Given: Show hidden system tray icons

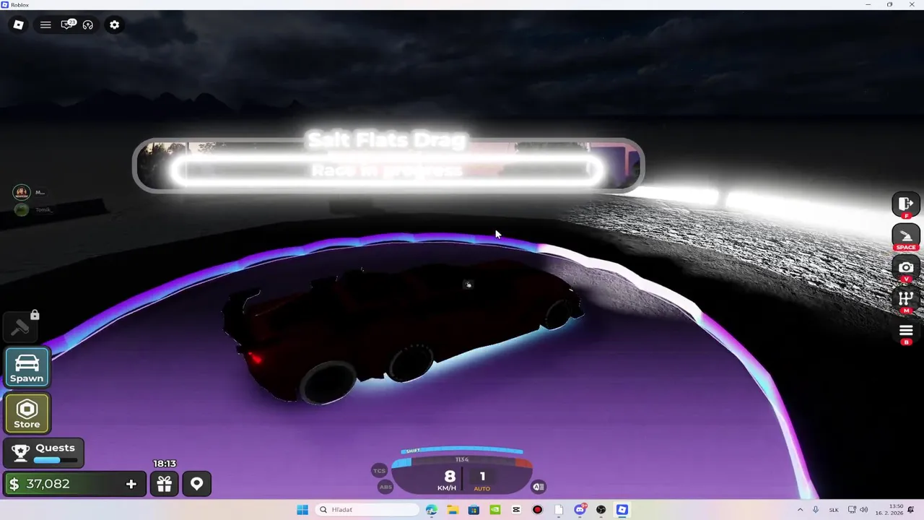Looking at the screenshot, I should (800, 510).
